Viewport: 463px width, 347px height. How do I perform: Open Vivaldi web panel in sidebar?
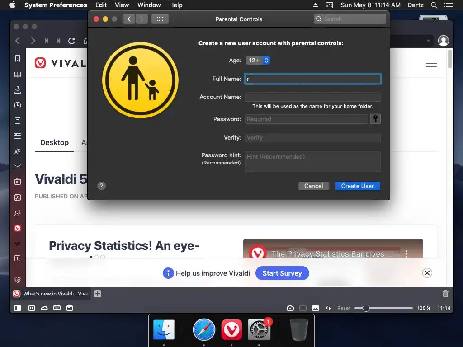(x=18, y=228)
